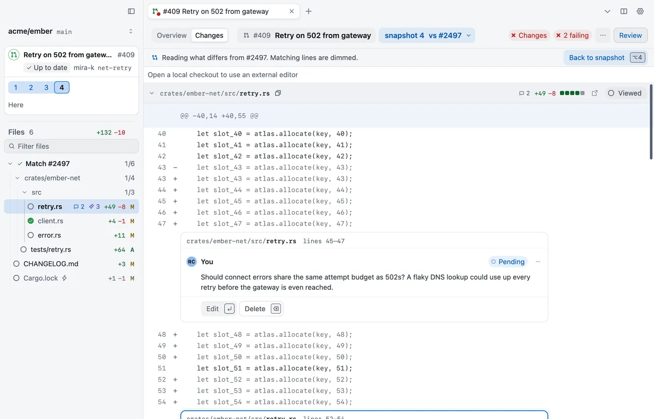
Task: Open the 2 failing checks badge
Action: coord(573,35)
